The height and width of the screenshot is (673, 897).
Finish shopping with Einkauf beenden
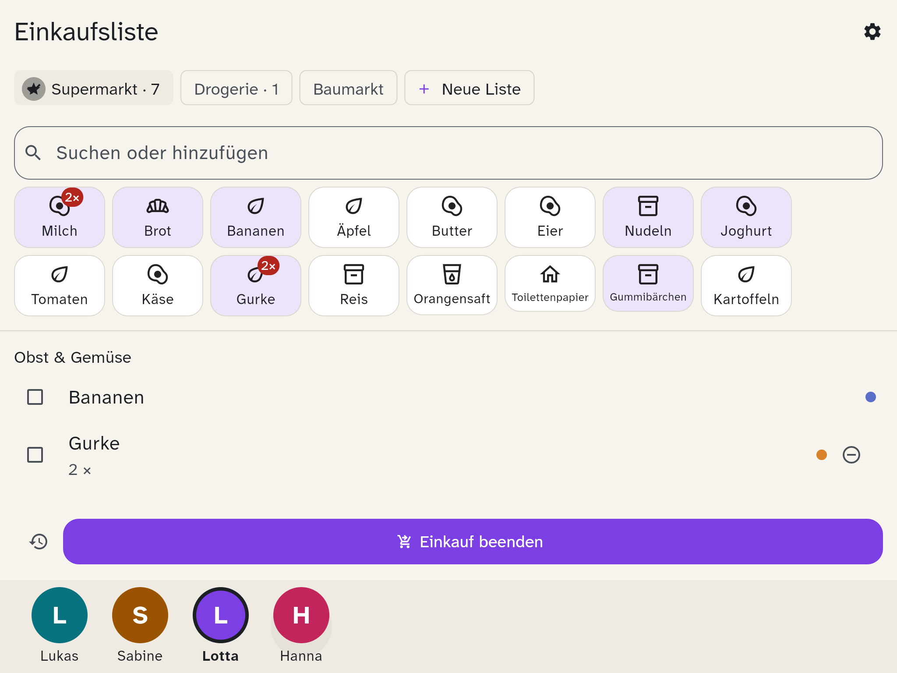(x=473, y=542)
